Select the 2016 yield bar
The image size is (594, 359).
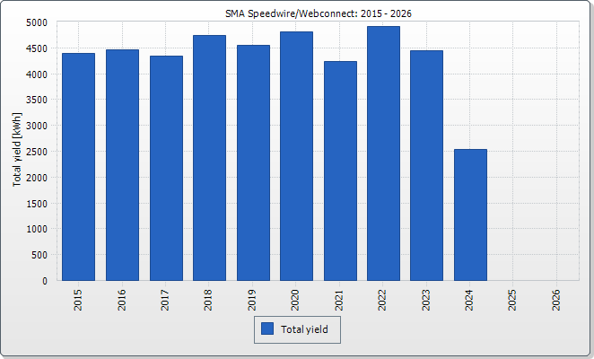point(122,165)
